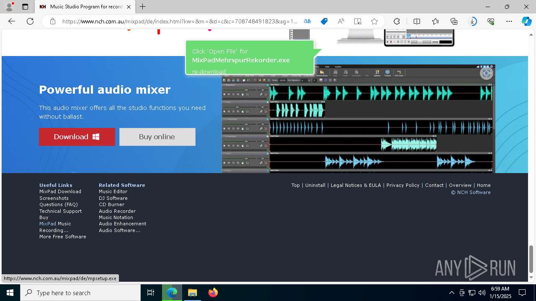Click the taskbar search box
Screen dimensions: 536x301
click(x=80, y=293)
